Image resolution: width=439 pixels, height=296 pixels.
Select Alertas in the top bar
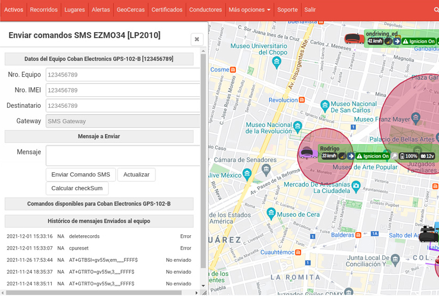click(x=100, y=10)
